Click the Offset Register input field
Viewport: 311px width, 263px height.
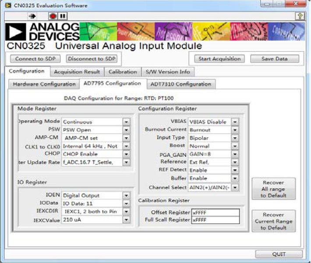click(x=216, y=213)
